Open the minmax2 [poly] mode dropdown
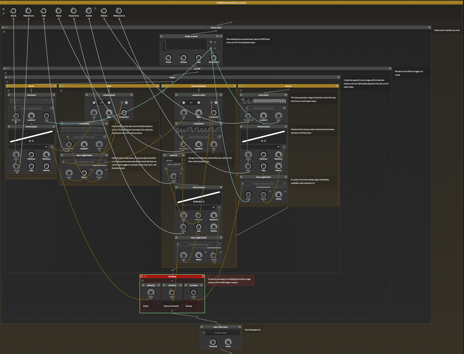Viewport: 464px width, 354px height. pyautogui.click(x=196, y=207)
